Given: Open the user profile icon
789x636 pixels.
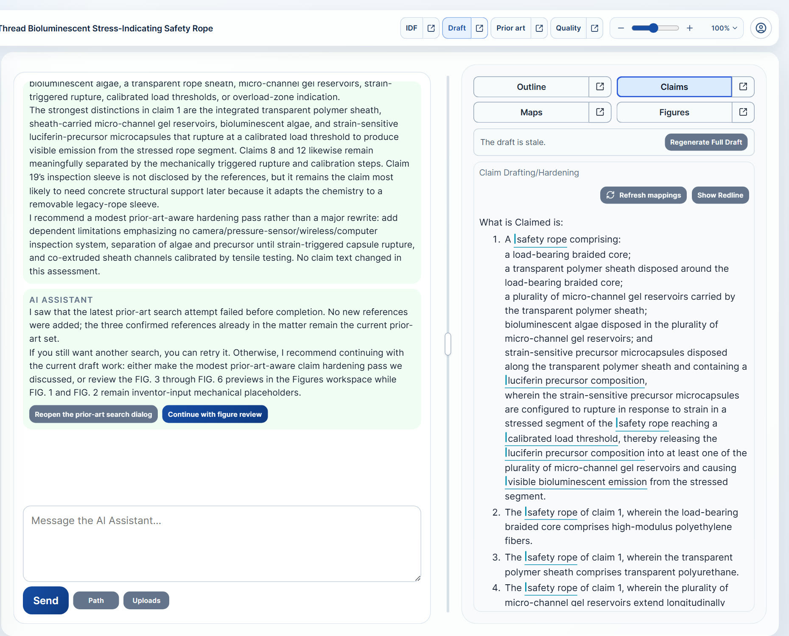Looking at the screenshot, I should pyautogui.click(x=761, y=28).
